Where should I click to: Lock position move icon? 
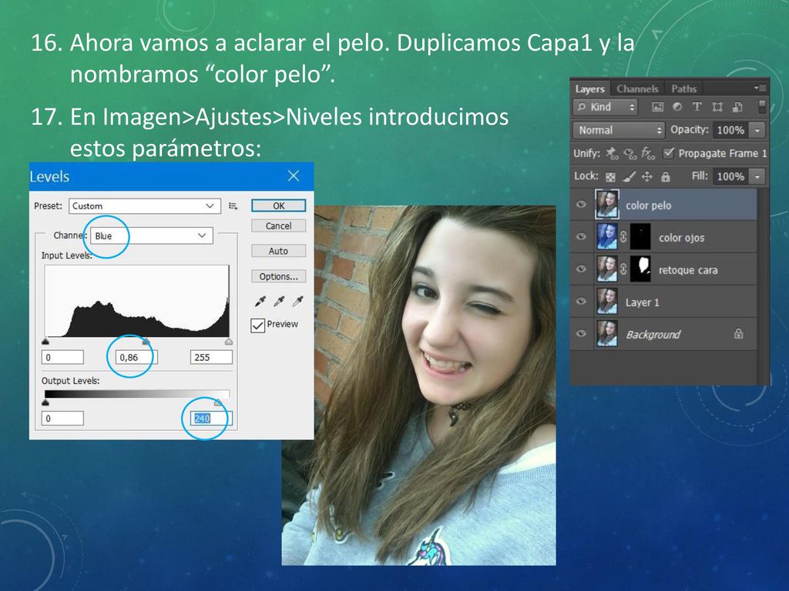coord(647,176)
